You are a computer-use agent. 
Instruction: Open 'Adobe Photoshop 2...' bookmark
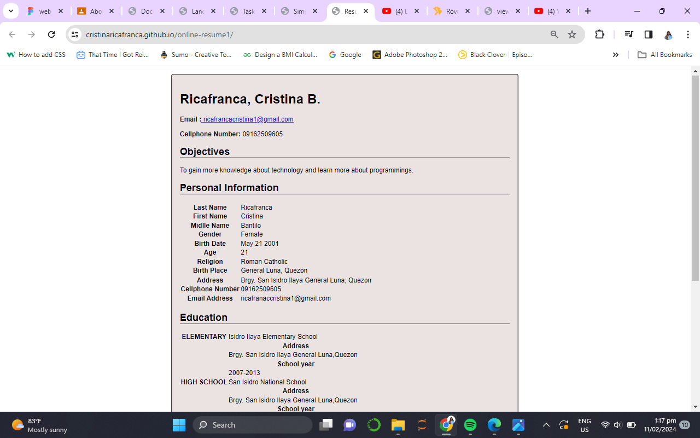(410, 55)
